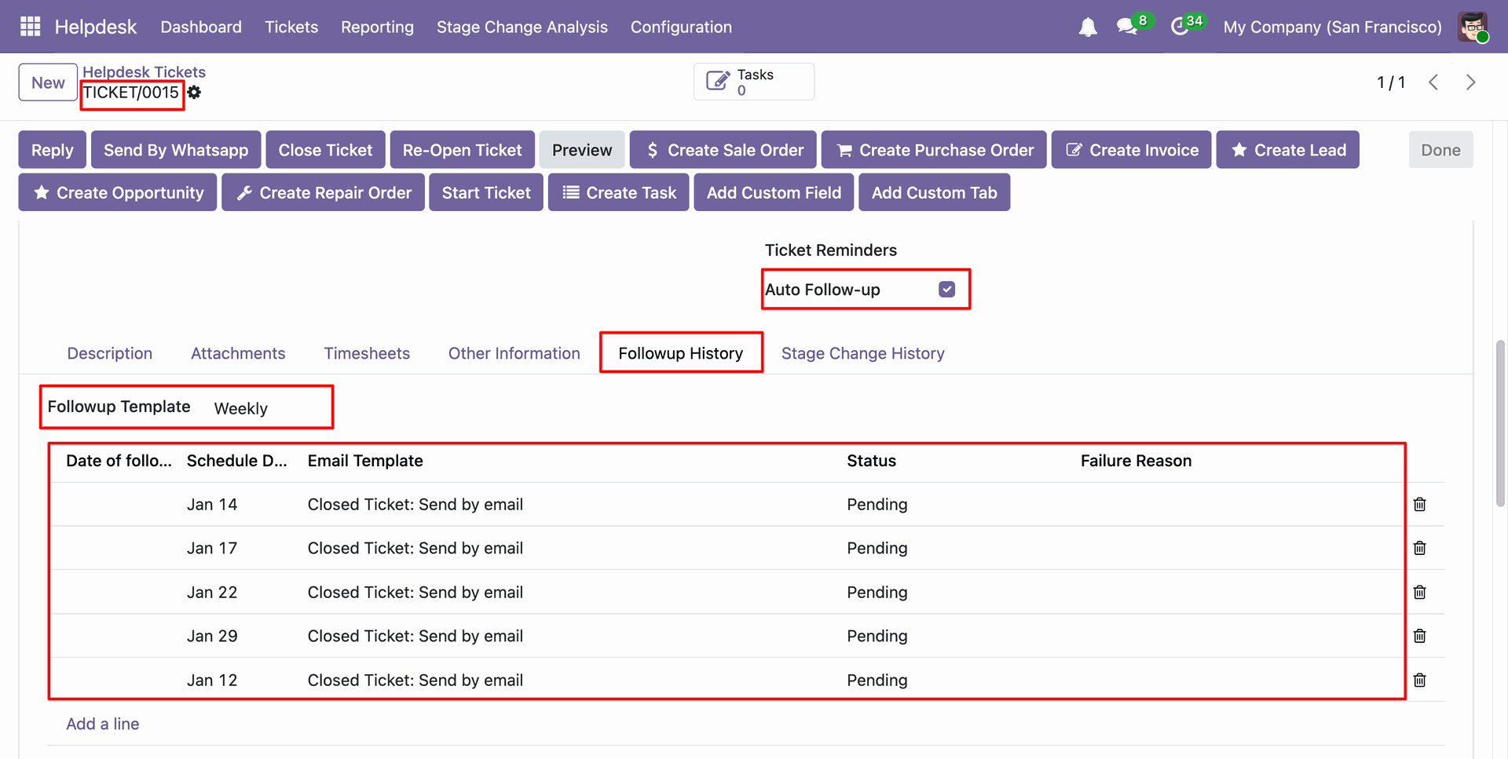Open the Tasks smart button
Viewport: 1508px width, 759px height.
click(x=753, y=82)
